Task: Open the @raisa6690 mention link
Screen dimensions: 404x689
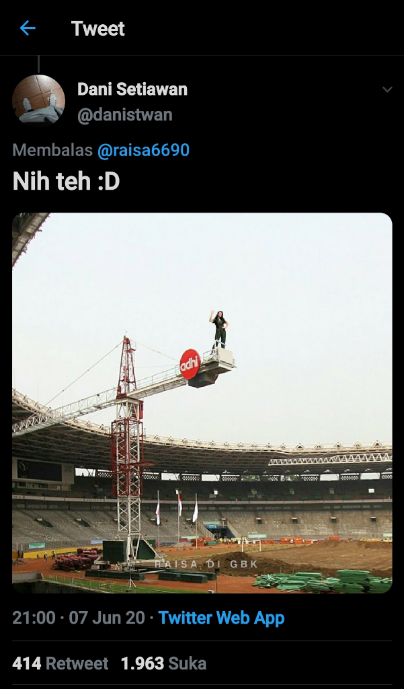Action: pos(143,150)
